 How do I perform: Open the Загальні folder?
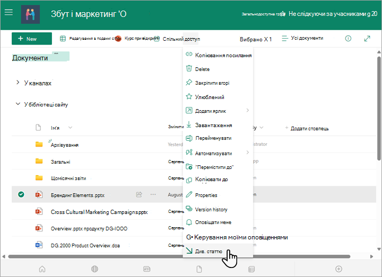click(x=60, y=162)
